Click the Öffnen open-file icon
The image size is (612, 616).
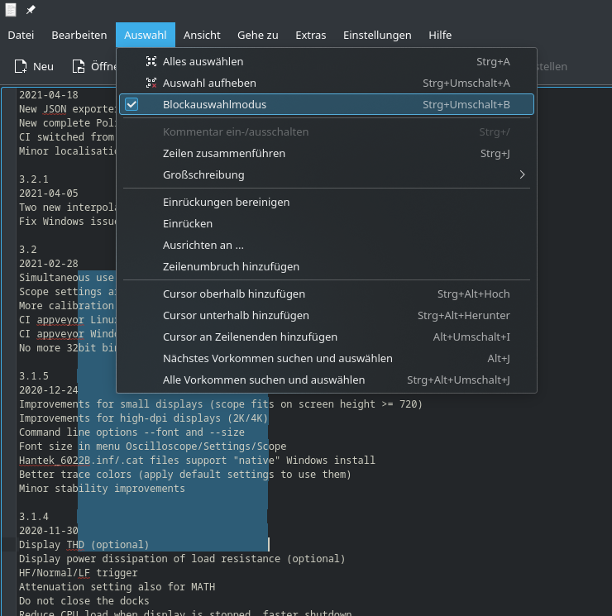(79, 66)
